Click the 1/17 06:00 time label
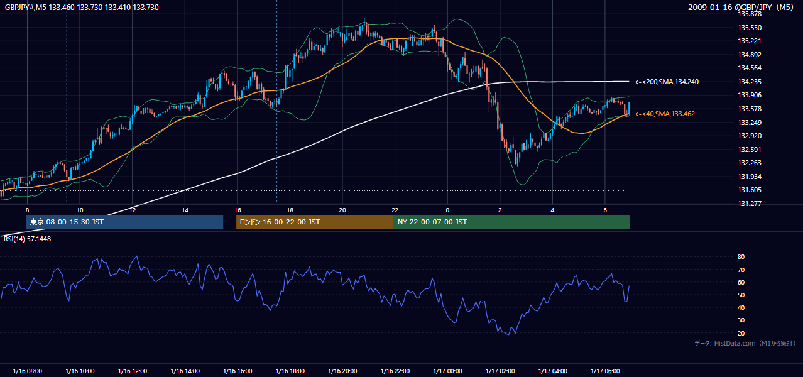Viewport: 803px width, 377px height. [605, 371]
